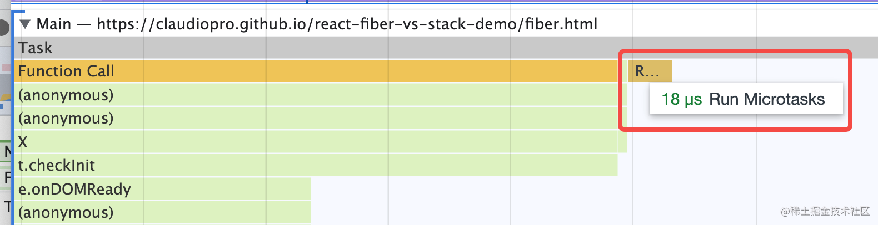Select the truncated R… Run Microtasks bar

pyautogui.click(x=649, y=71)
